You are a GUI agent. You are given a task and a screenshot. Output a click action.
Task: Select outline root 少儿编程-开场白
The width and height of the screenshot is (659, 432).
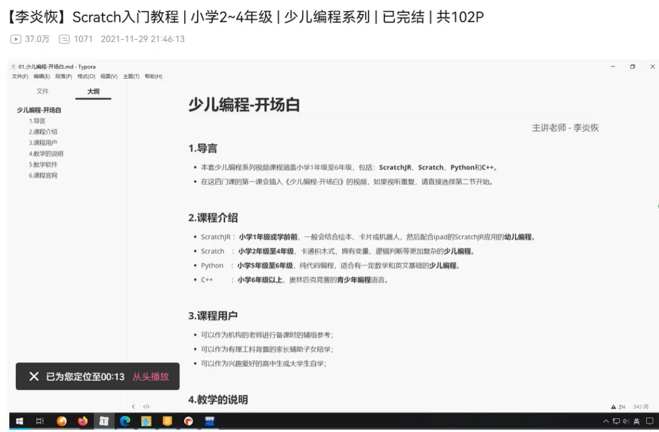pos(39,110)
